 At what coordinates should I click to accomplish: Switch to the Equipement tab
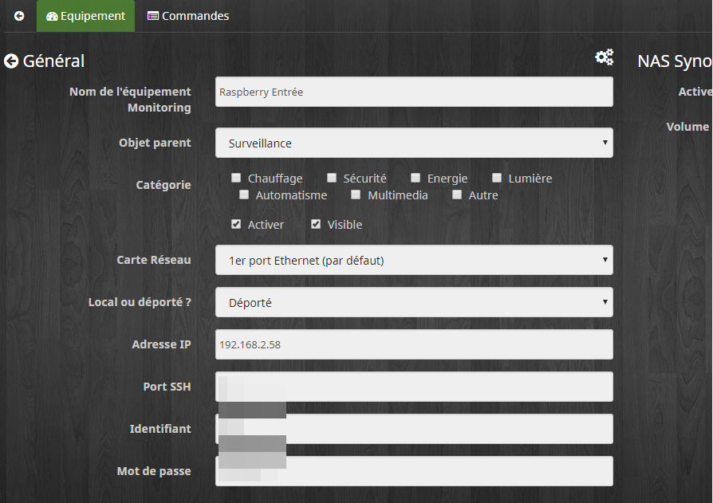point(85,16)
